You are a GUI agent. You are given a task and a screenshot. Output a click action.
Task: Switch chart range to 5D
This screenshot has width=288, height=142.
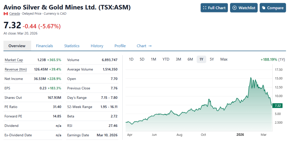pyautogui.click(x=142, y=59)
